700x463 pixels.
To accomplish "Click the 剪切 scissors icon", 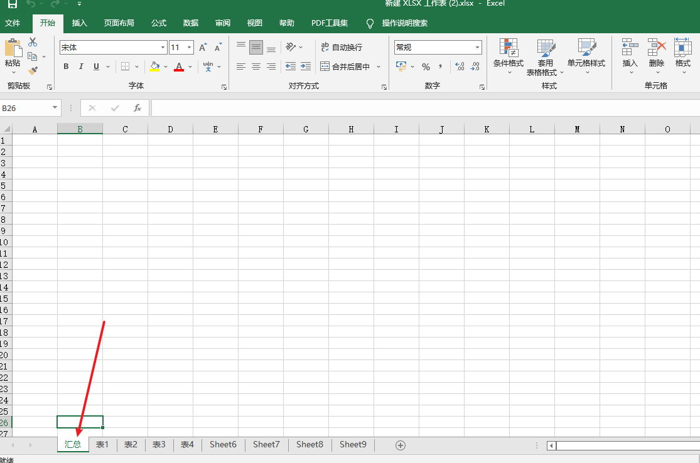I will (33, 41).
